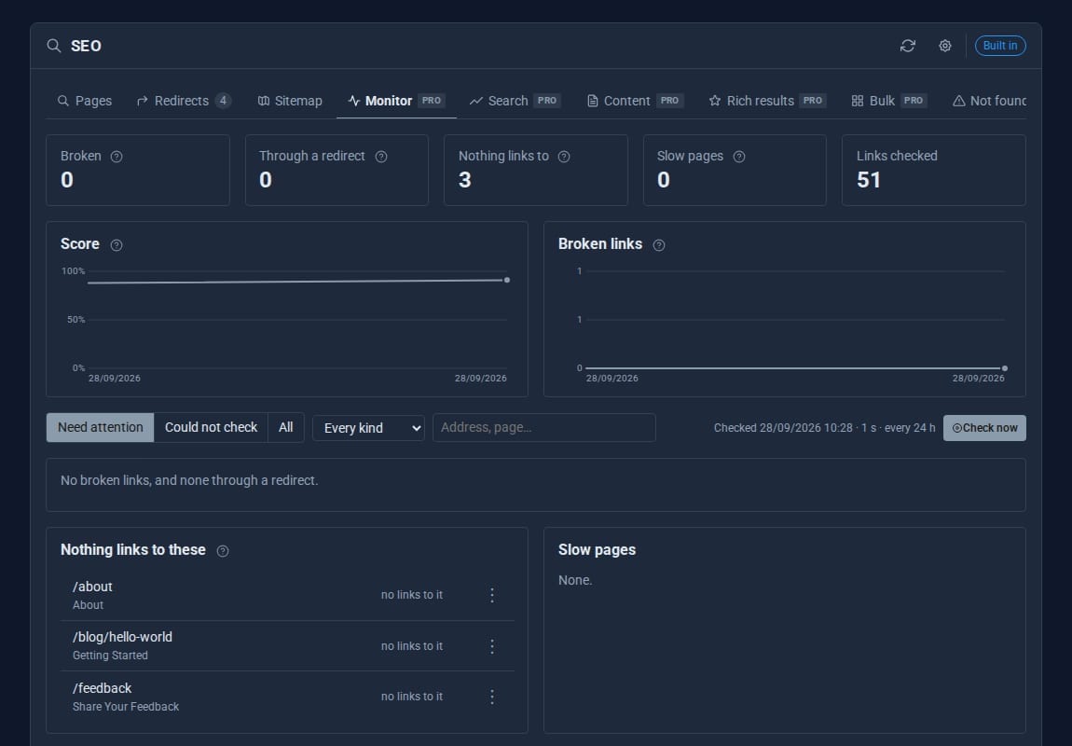This screenshot has width=1072, height=746.
Task: Click the Links checked 51 card
Action: click(934, 171)
